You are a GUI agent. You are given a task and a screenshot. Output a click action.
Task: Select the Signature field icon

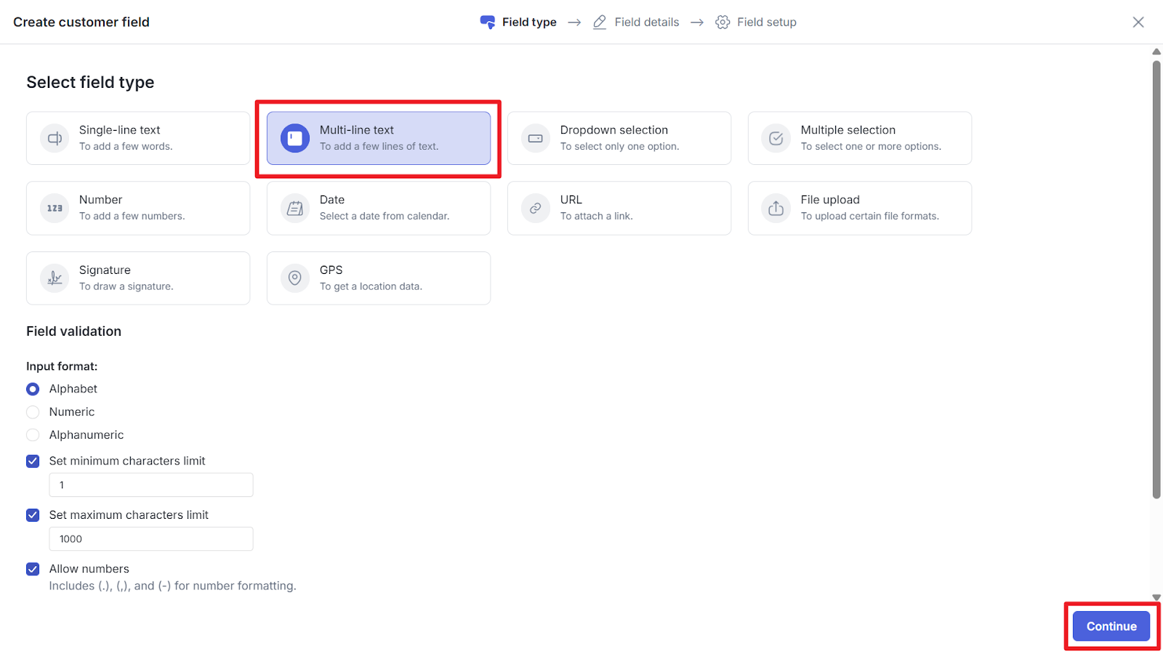55,278
